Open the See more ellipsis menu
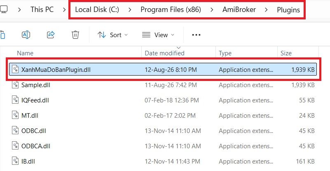The height and width of the screenshot is (171, 330). 196,35
